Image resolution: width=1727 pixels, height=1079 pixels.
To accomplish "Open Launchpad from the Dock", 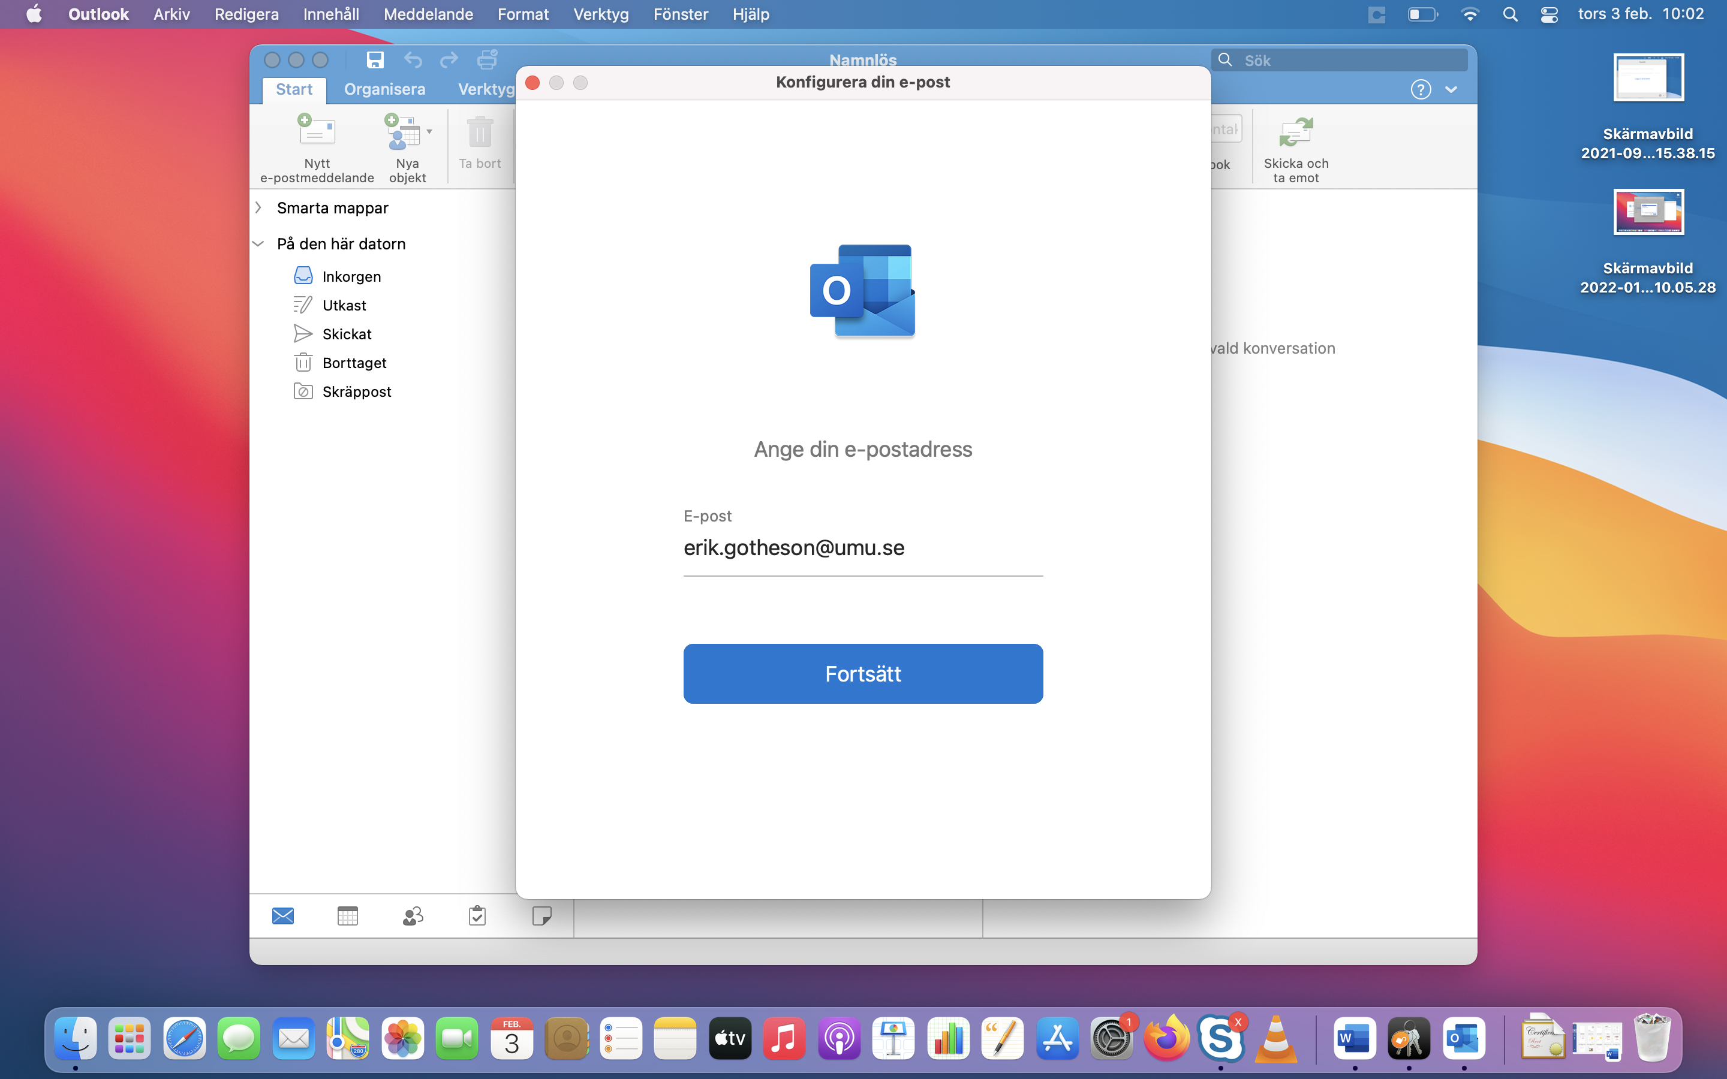I will pyautogui.click(x=130, y=1038).
